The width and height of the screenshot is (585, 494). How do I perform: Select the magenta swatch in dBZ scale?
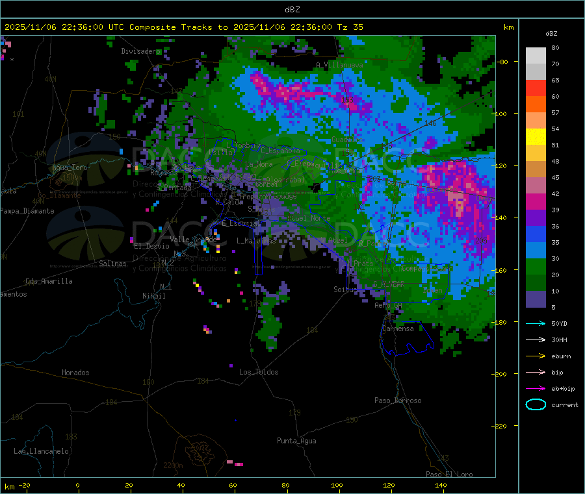pyautogui.click(x=536, y=201)
